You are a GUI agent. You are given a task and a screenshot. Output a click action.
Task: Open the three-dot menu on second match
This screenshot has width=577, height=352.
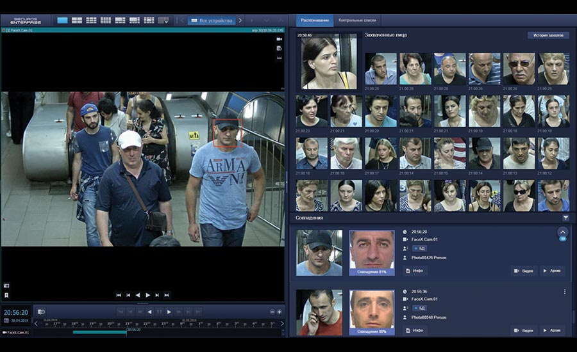click(x=565, y=292)
